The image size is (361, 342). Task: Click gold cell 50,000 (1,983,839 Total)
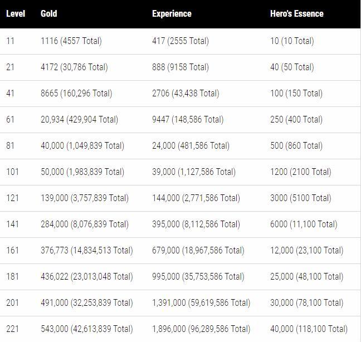click(x=82, y=172)
